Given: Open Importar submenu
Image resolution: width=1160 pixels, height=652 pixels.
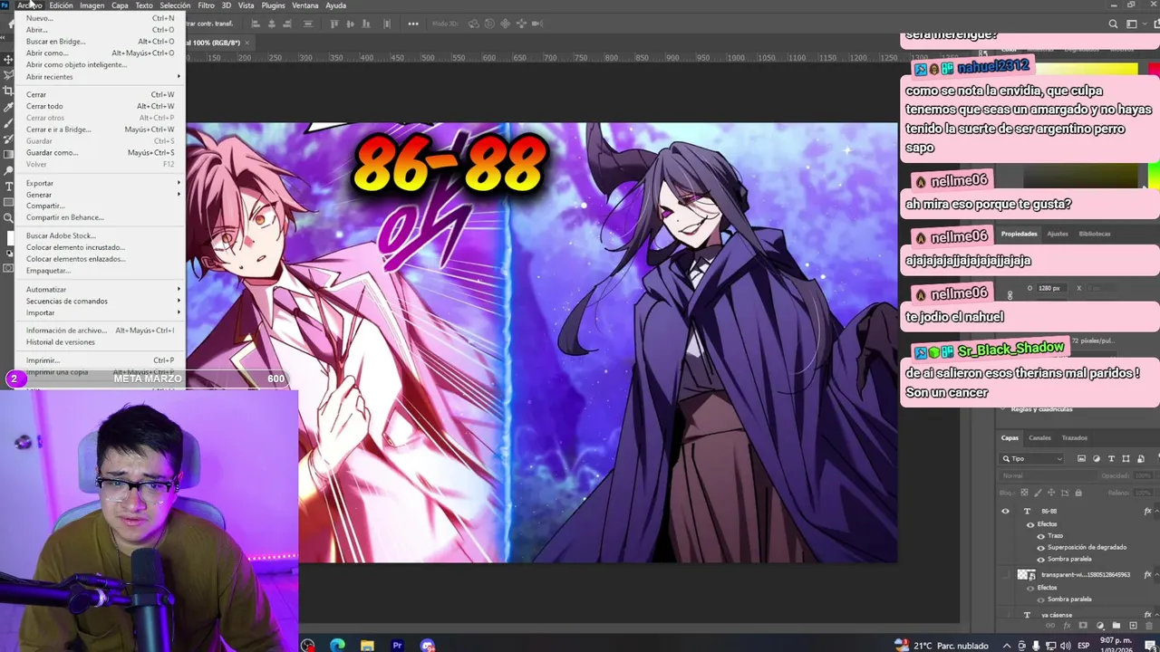Looking at the screenshot, I should click(100, 313).
